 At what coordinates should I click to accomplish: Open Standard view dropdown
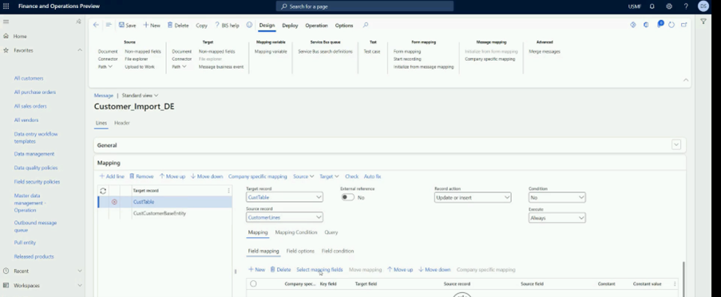click(x=140, y=96)
